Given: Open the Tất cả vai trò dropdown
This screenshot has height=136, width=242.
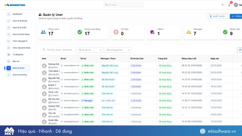Looking at the screenshot, I should click(x=90, y=50).
